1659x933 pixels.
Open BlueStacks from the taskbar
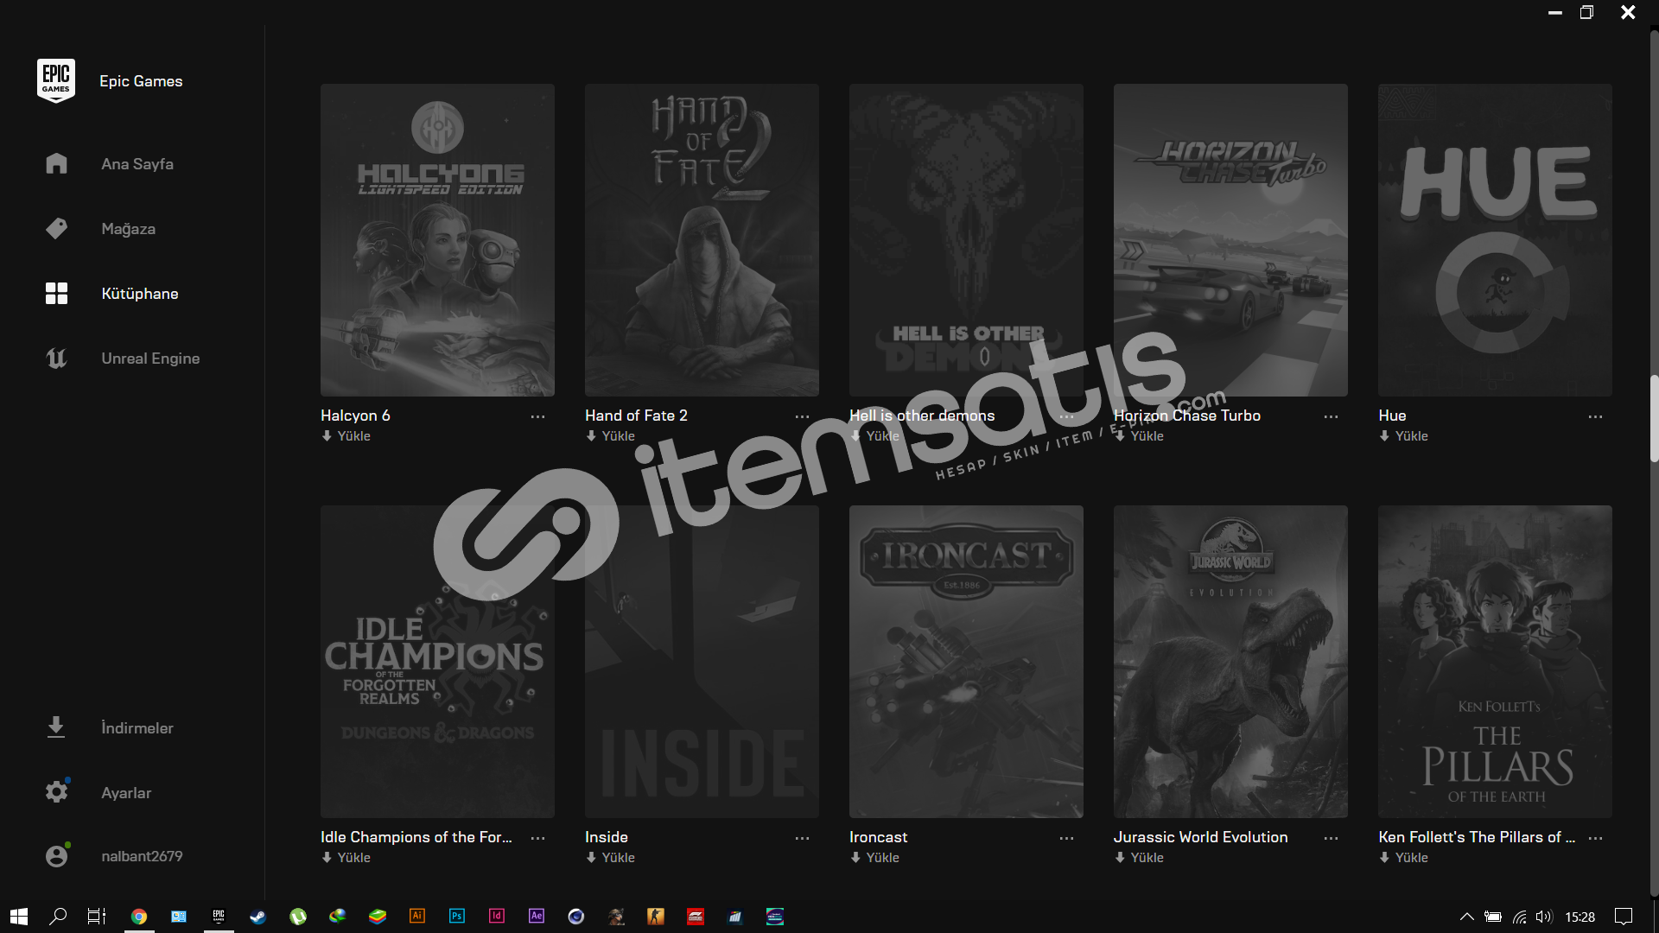[x=378, y=917]
